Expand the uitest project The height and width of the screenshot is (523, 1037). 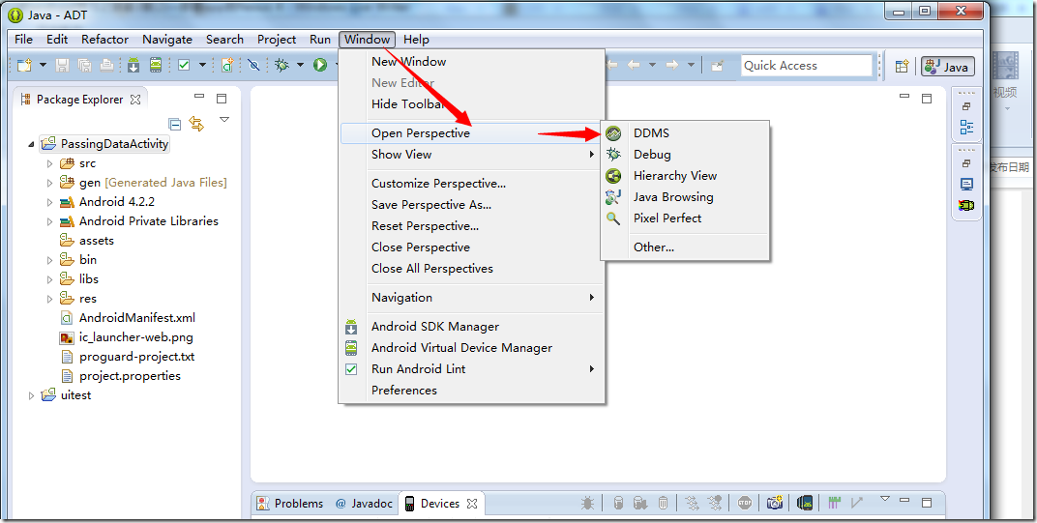click(x=31, y=395)
